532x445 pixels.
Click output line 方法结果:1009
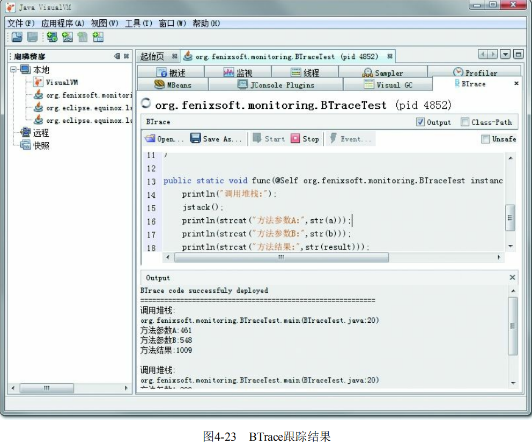pos(166,350)
